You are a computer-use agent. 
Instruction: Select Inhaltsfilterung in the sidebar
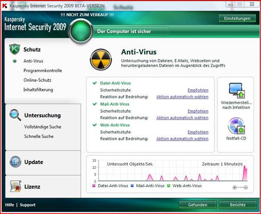click(x=38, y=90)
